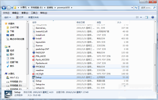Select 收藏夹 star icon in sidebar
The image size is (158, 100).
tap(6, 23)
